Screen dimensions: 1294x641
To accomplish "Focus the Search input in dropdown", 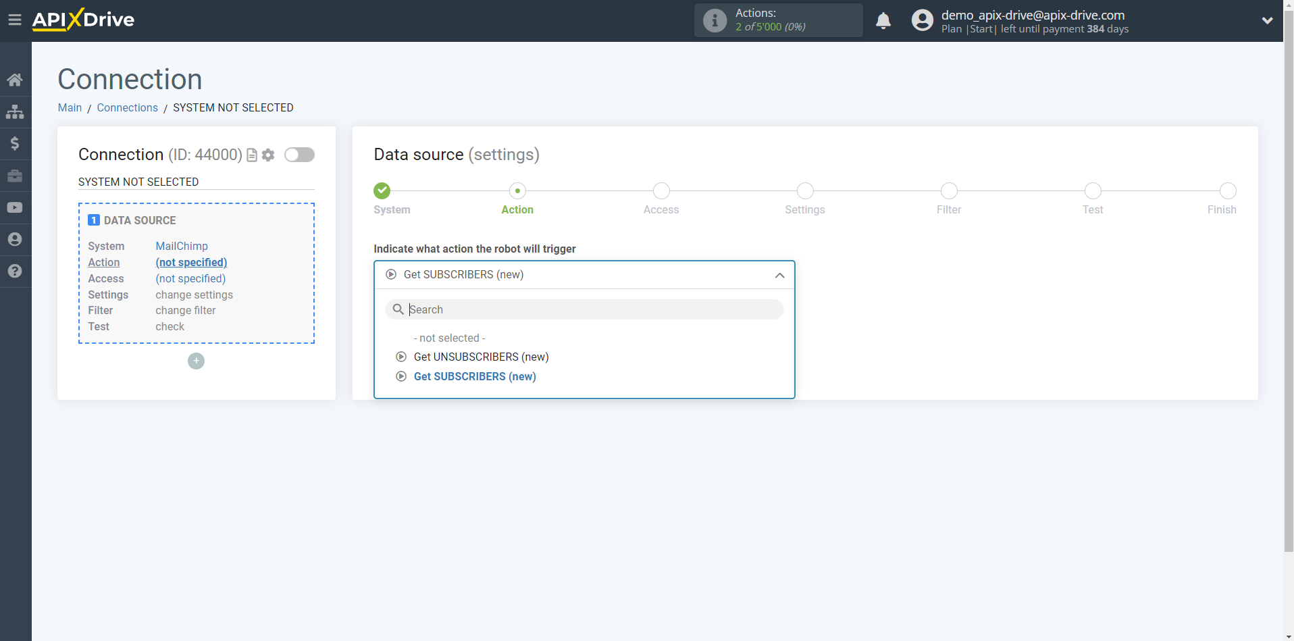I will coord(584,309).
